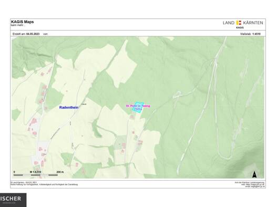Click the '200 m' scale bar label
This screenshot has height=207, width=276.
click(60, 172)
